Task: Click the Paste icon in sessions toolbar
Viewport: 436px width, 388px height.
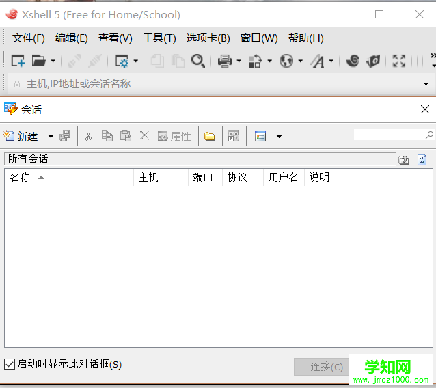Action: coord(126,136)
